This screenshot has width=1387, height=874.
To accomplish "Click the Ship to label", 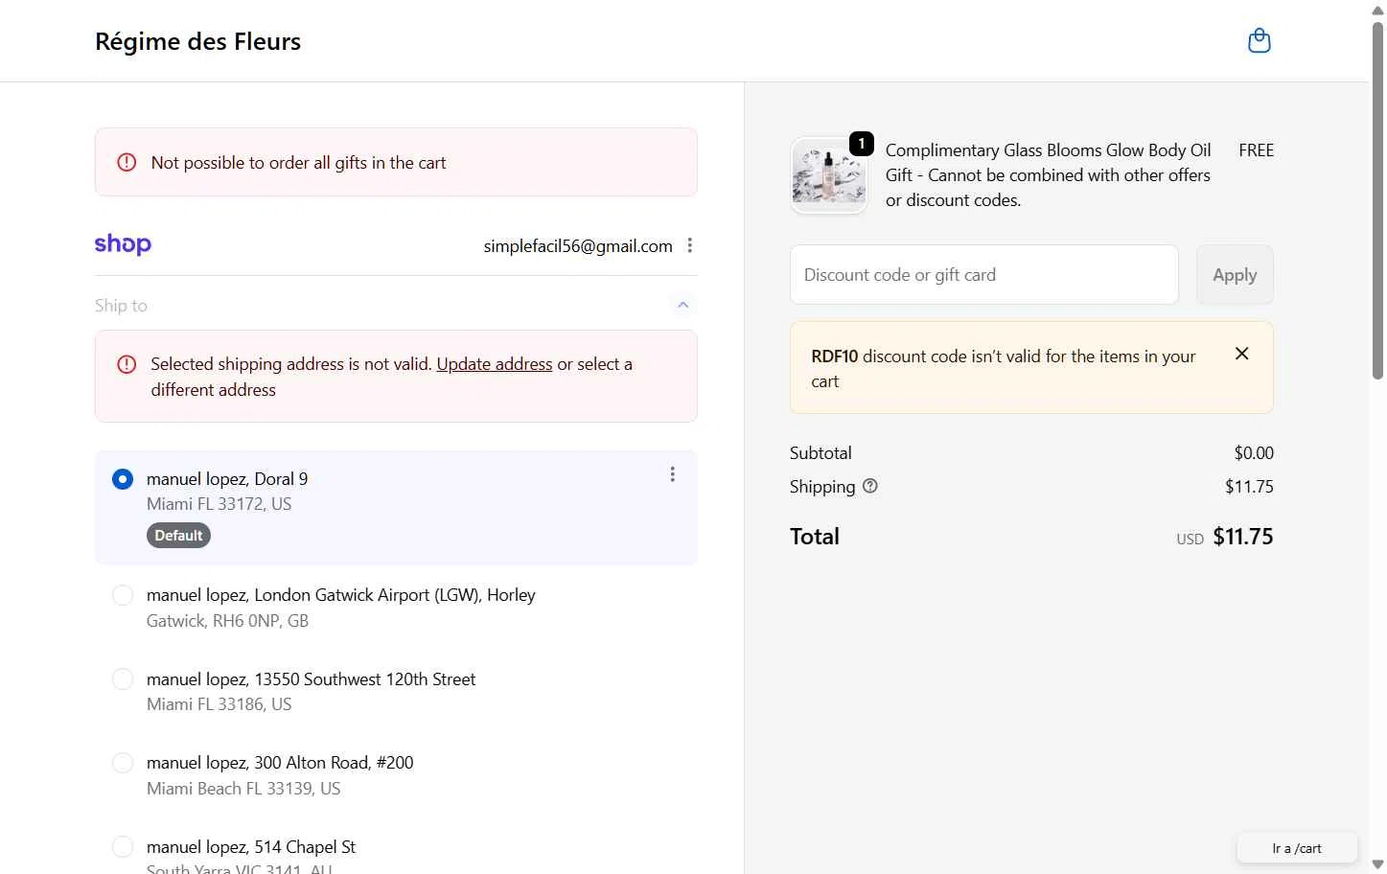I will point(121,306).
